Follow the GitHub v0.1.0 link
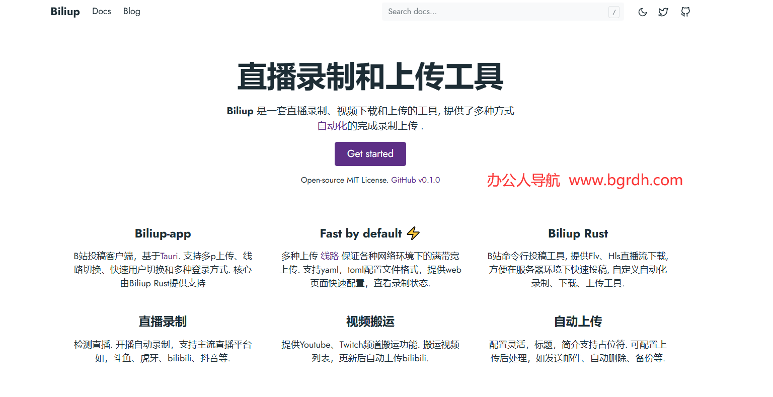This screenshot has width=773, height=397. 416,180
